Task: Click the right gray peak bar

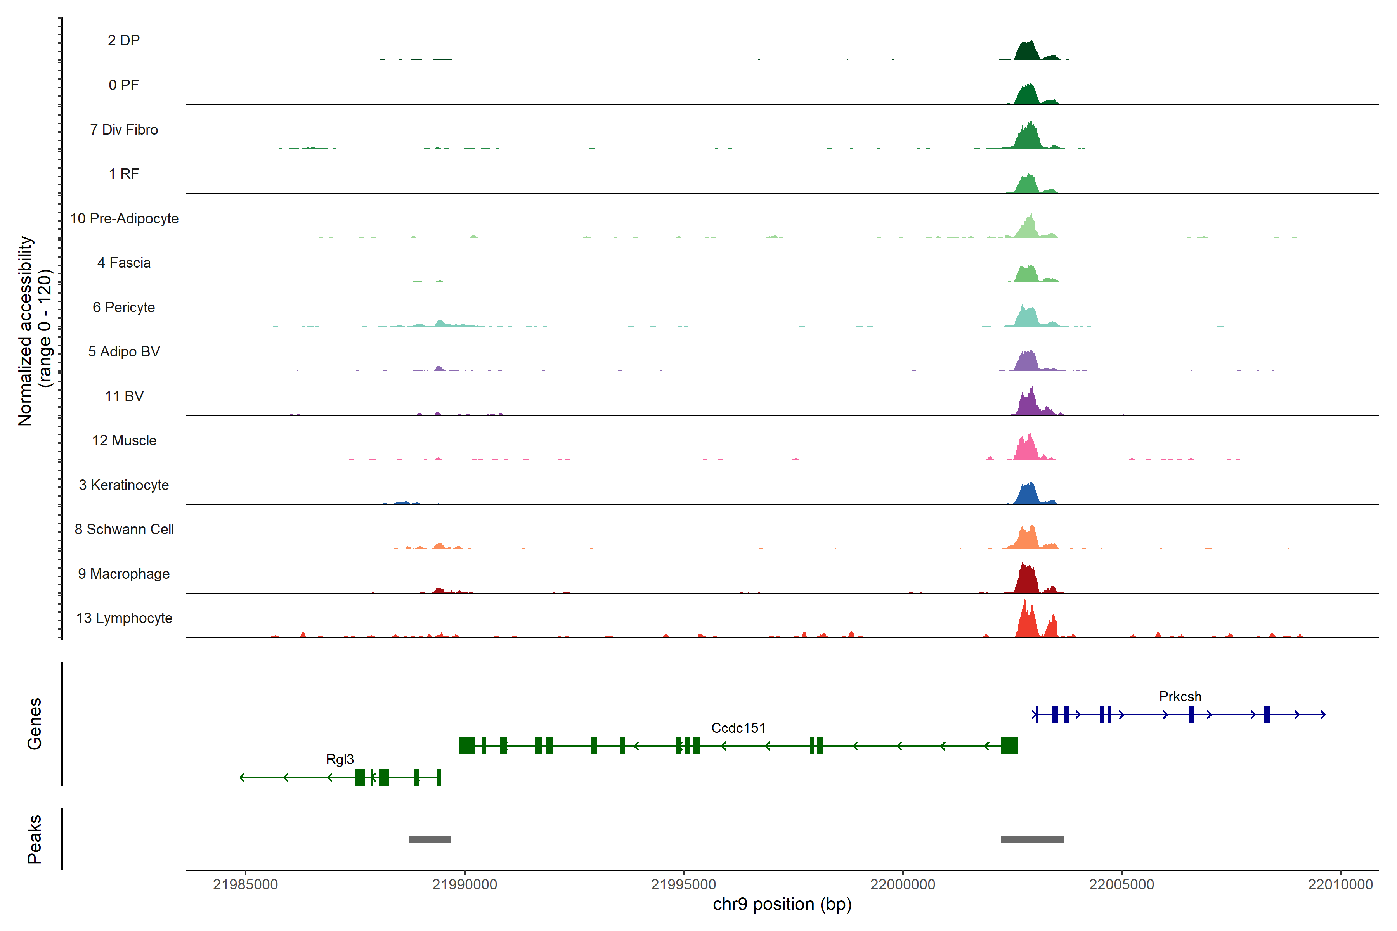Action: pos(1032,839)
